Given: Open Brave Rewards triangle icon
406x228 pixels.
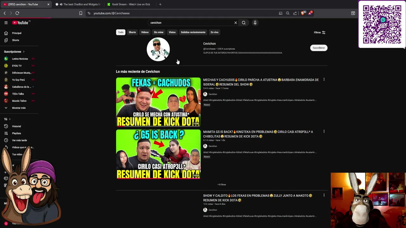Looking at the screenshot, I should (x=310, y=13).
